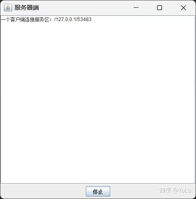Click the bottom panel between 停止 and the watermark

(134, 191)
